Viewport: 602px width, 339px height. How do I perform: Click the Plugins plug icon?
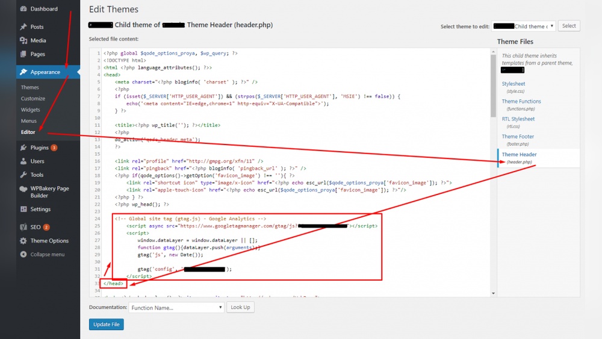[x=23, y=148]
